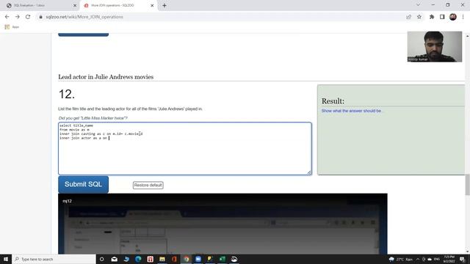Open the Chrome profile avatar
Screen dimensions: 470x264
(452, 17)
